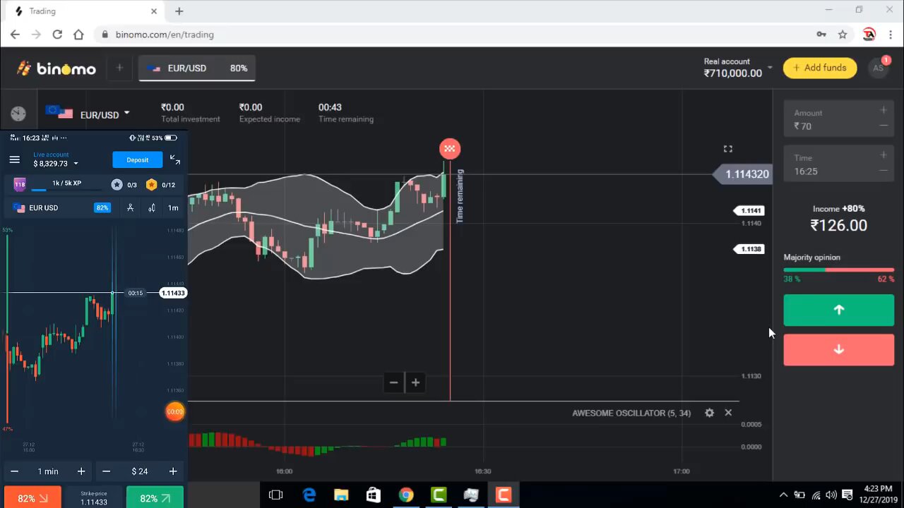Click the orange 82% down button
The width and height of the screenshot is (904, 508).
pos(32,497)
